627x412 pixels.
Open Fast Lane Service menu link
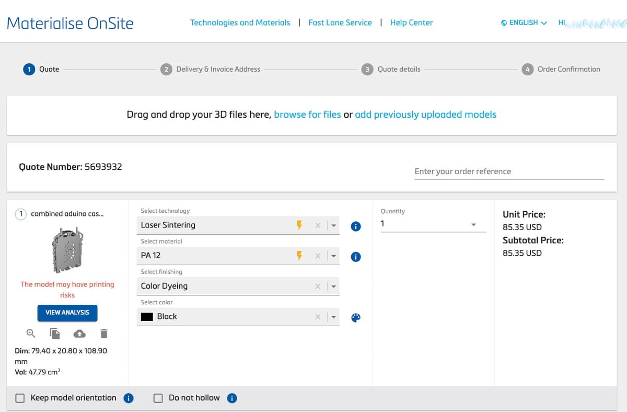click(340, 22)
